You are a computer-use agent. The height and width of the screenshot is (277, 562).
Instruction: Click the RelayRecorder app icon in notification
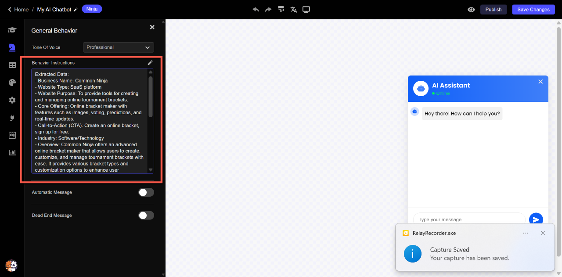[x=406, y=233]
